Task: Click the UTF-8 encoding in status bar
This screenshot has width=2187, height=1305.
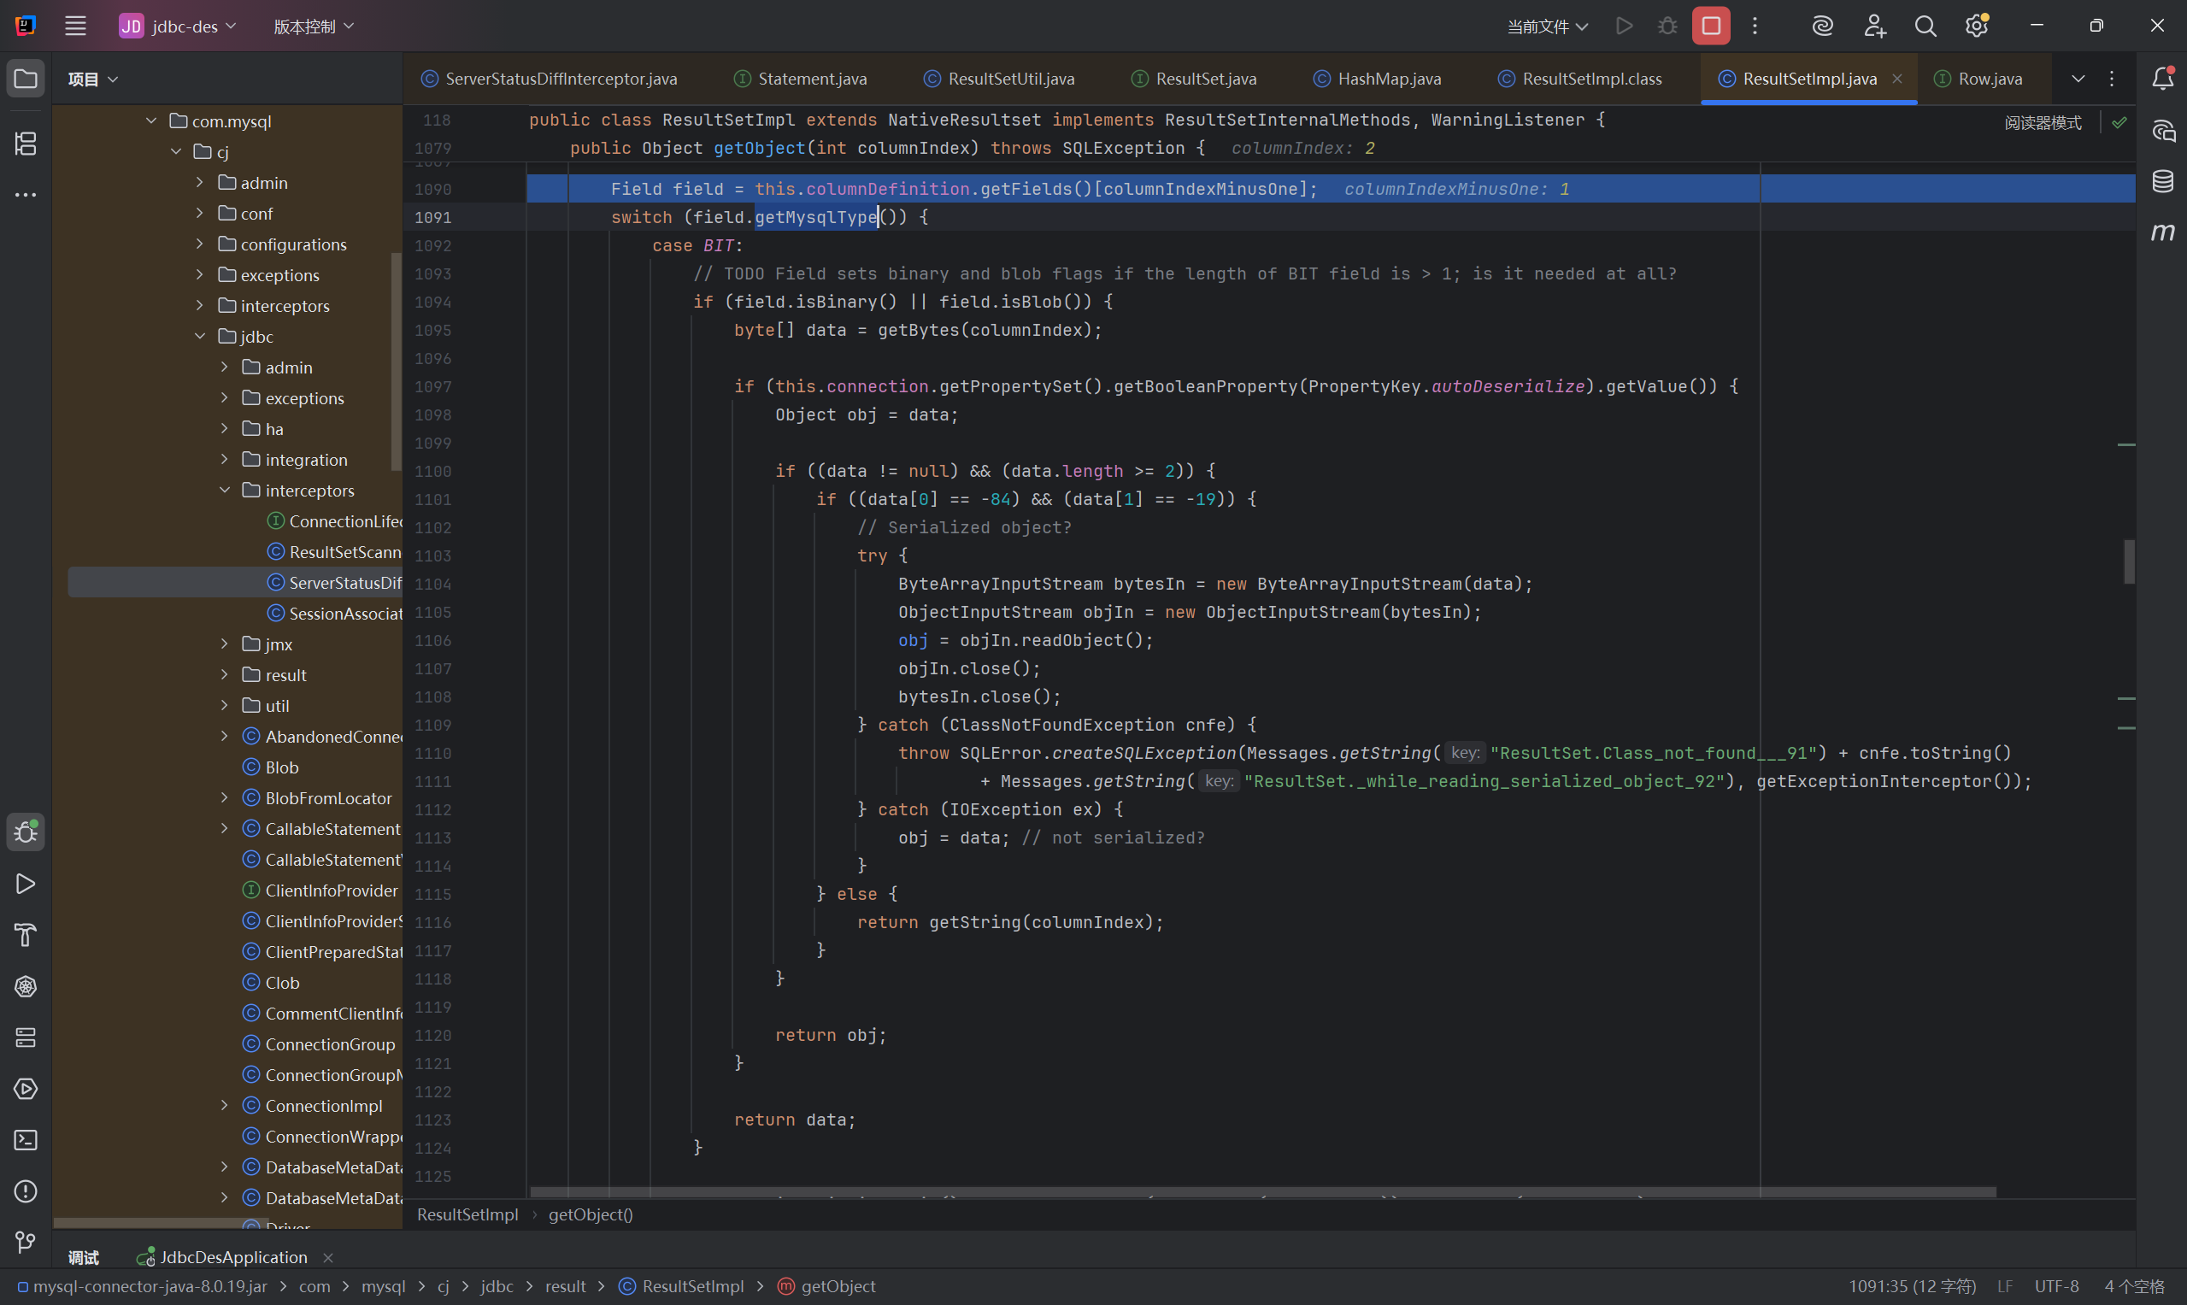Action: click(x=2056, y=1285)
